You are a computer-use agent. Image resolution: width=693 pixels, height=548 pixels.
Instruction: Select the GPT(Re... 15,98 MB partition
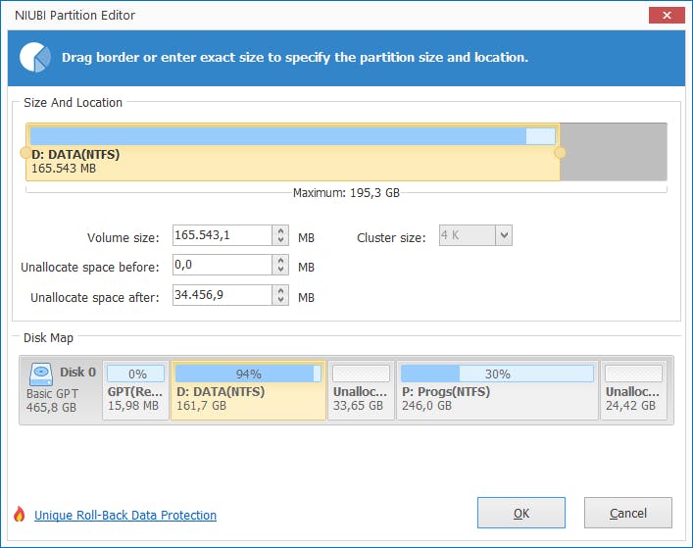[135, 390]
